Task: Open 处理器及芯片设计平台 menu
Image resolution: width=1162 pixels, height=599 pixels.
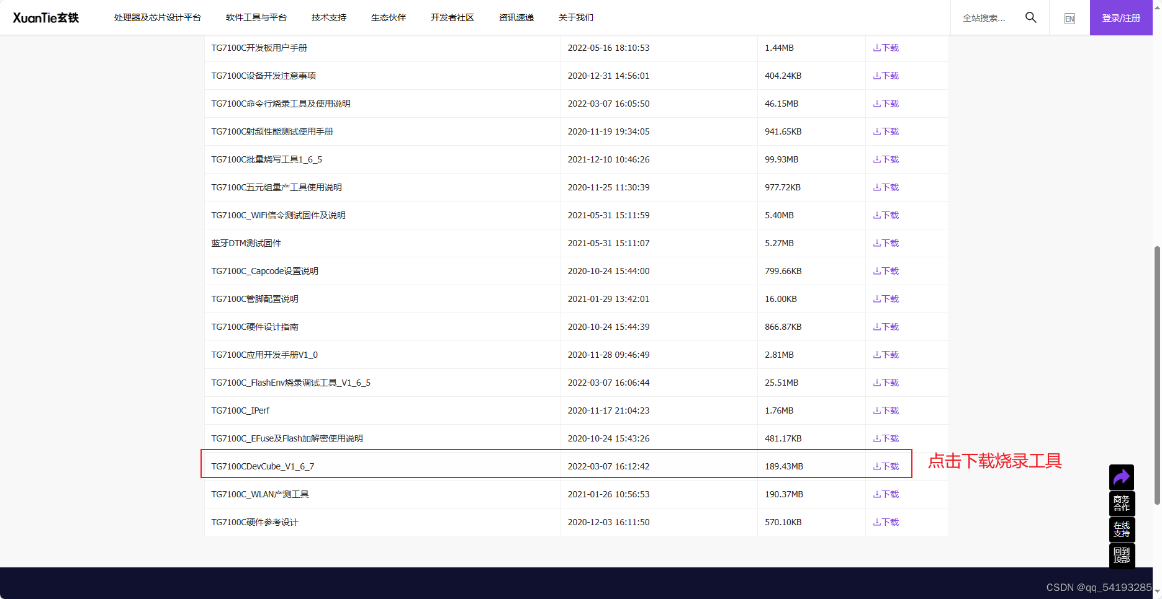Action: tap(158, 17)
